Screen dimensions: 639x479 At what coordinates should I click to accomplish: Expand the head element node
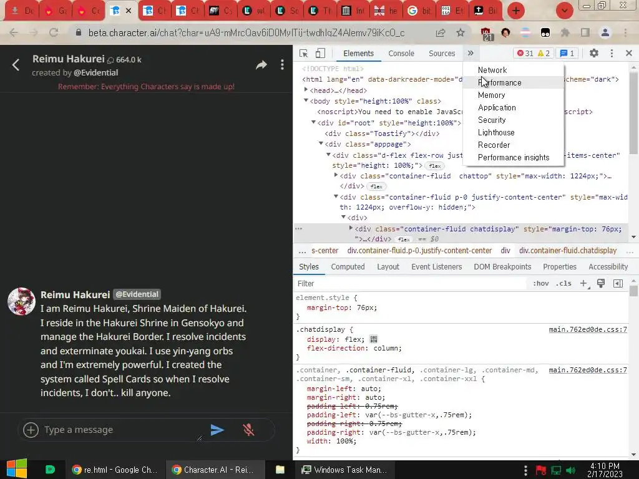[x=306, y=90]
